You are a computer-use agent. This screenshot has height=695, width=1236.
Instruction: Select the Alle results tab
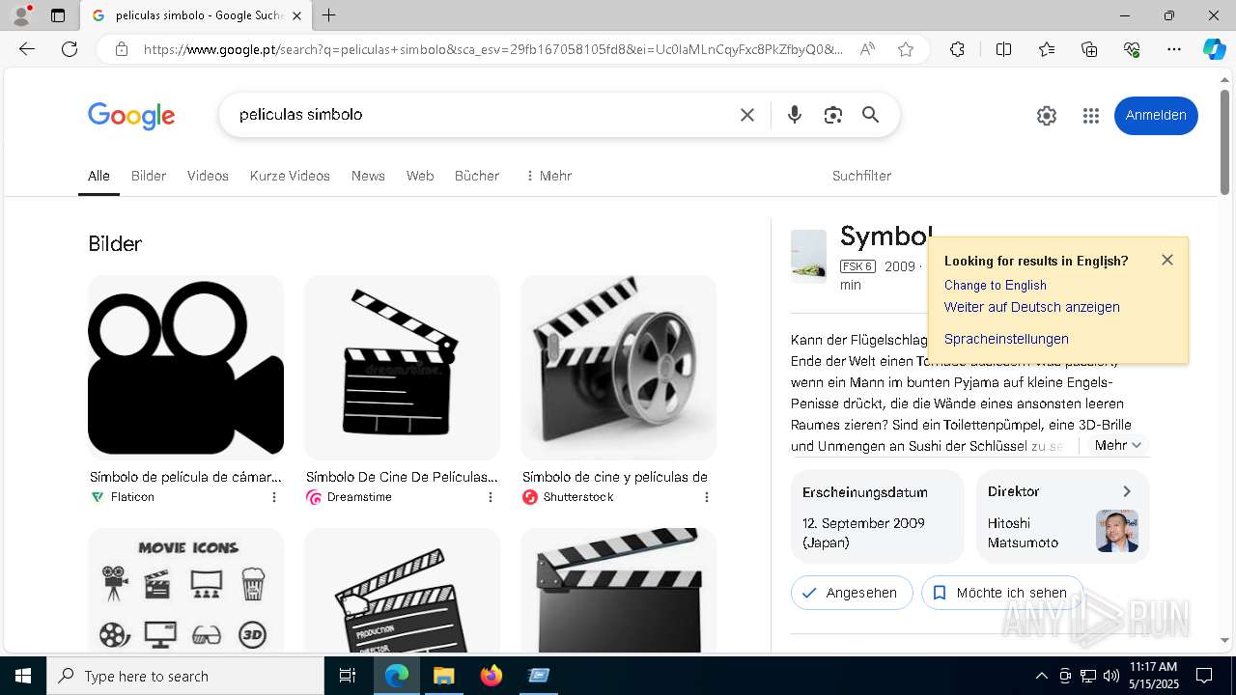98,176
